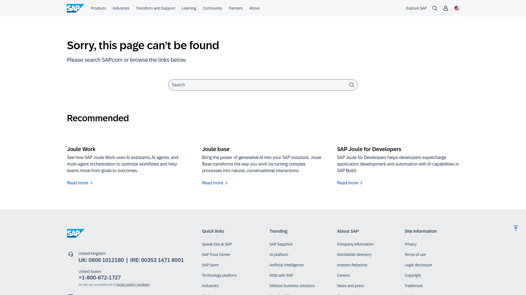Click the US phone number +1-800-872-1727
The height and width of the screenshot is (295, 526).
point(99,278)
